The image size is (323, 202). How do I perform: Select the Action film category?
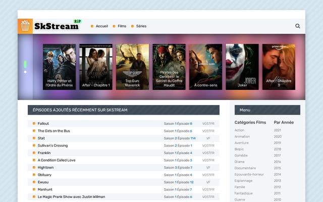click(239, 130)
